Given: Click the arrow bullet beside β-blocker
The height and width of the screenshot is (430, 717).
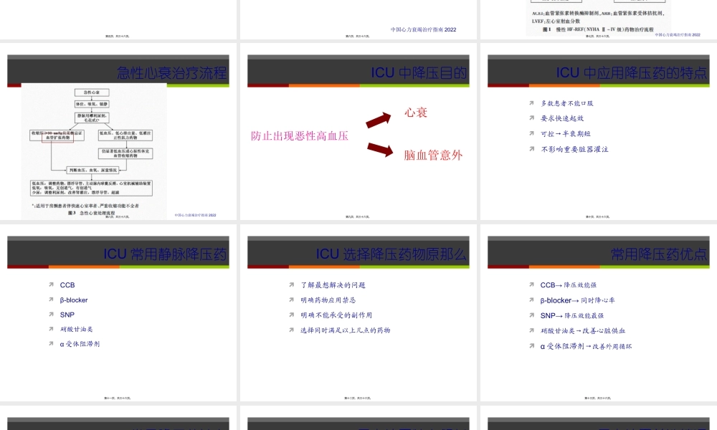Looking at the screenshot, I should tap(50, 300).
